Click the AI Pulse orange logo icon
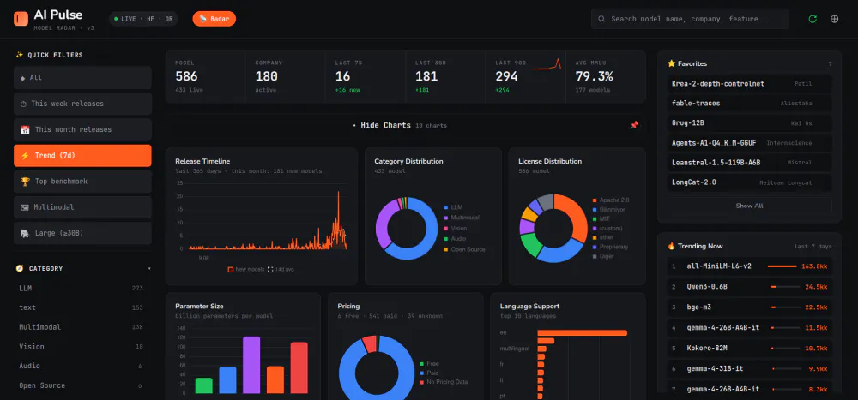This screenshot has height=400, width=858. coord(21,19)
